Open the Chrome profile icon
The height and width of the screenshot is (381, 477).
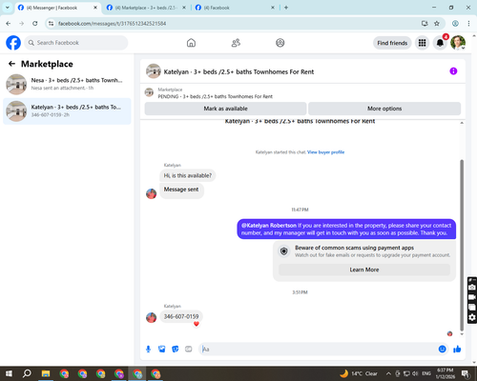[x=455, y=24]
